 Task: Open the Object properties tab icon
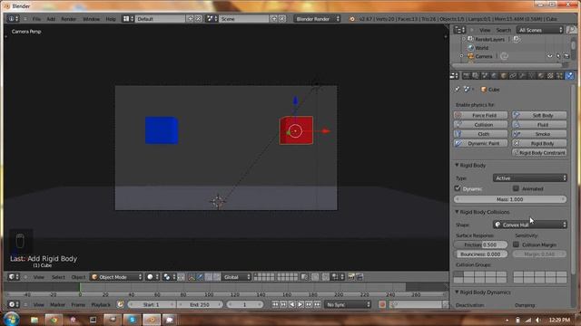(x=503, y=76)
